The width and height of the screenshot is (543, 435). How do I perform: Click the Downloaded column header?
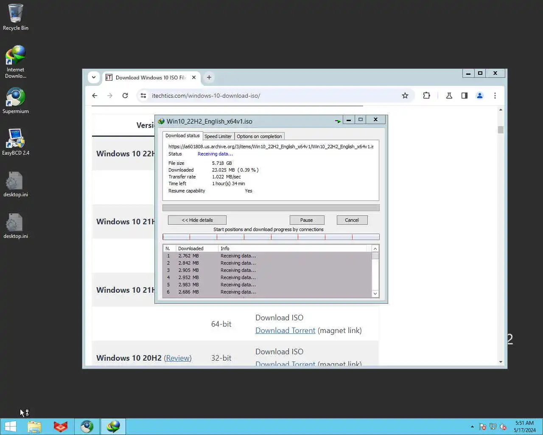click(x=197, y=249)
